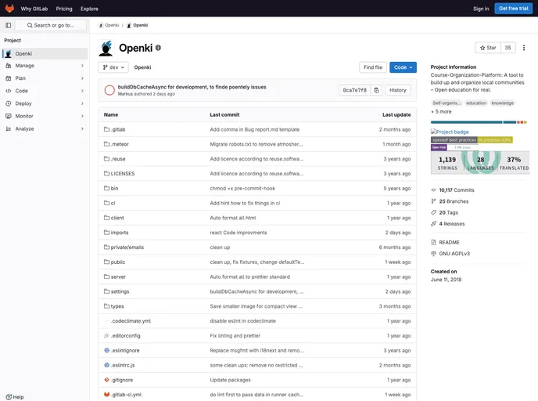This screenshot has width=538, height=401.
Task: Open the Pricing page
Action: [x=64, y=9]
